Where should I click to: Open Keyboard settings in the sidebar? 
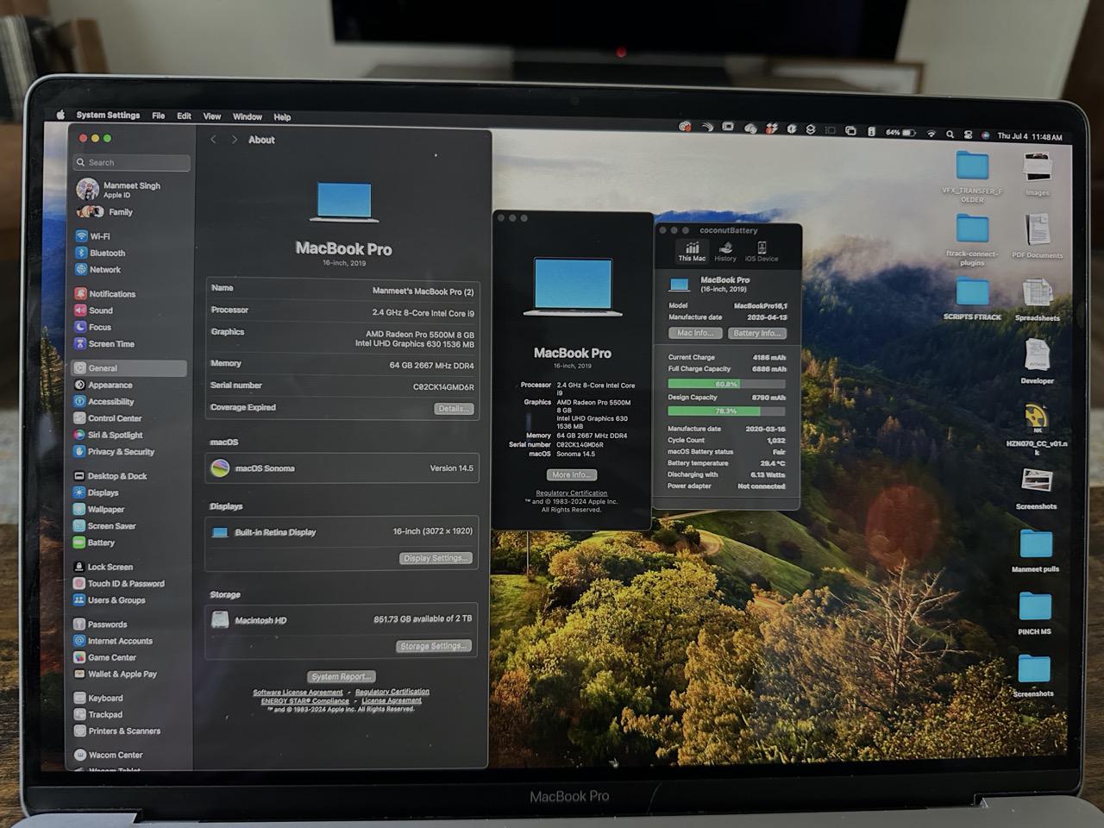tap(98, 698)
